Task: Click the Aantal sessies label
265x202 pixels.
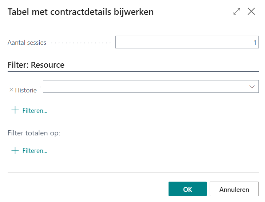Action: click(27, 43)
